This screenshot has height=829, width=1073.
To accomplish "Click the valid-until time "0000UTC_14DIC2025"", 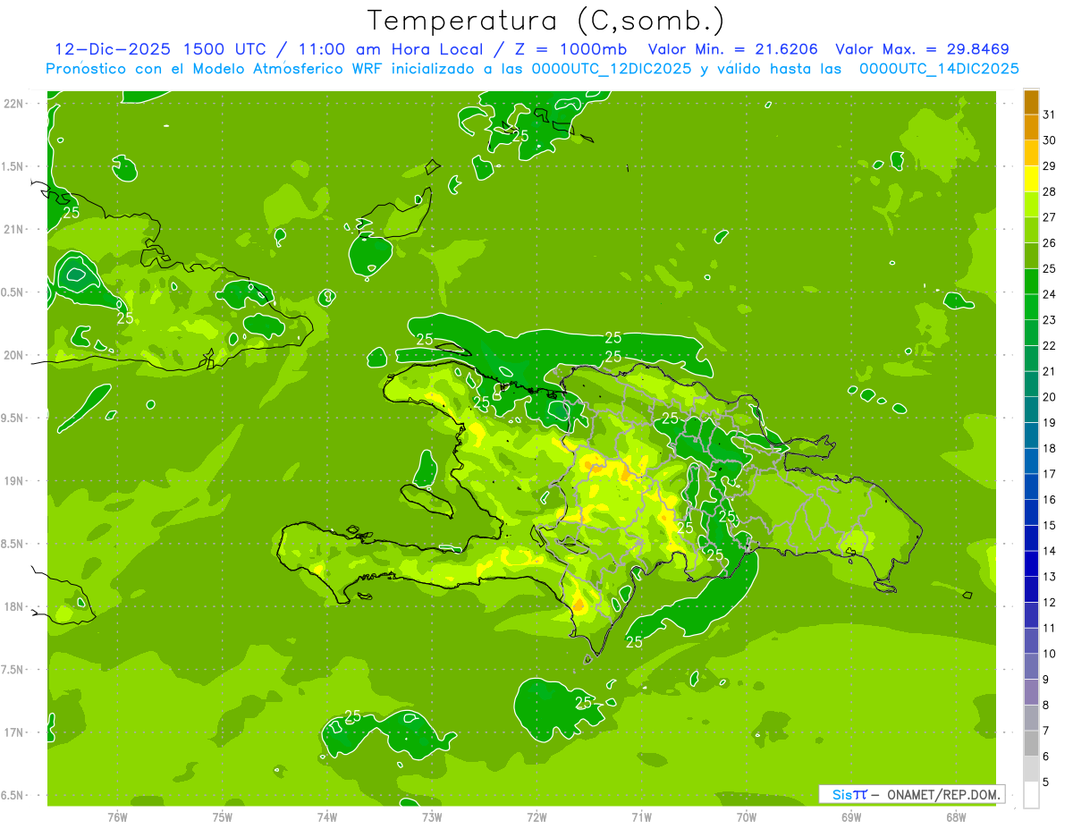I will tap(939, 69).
